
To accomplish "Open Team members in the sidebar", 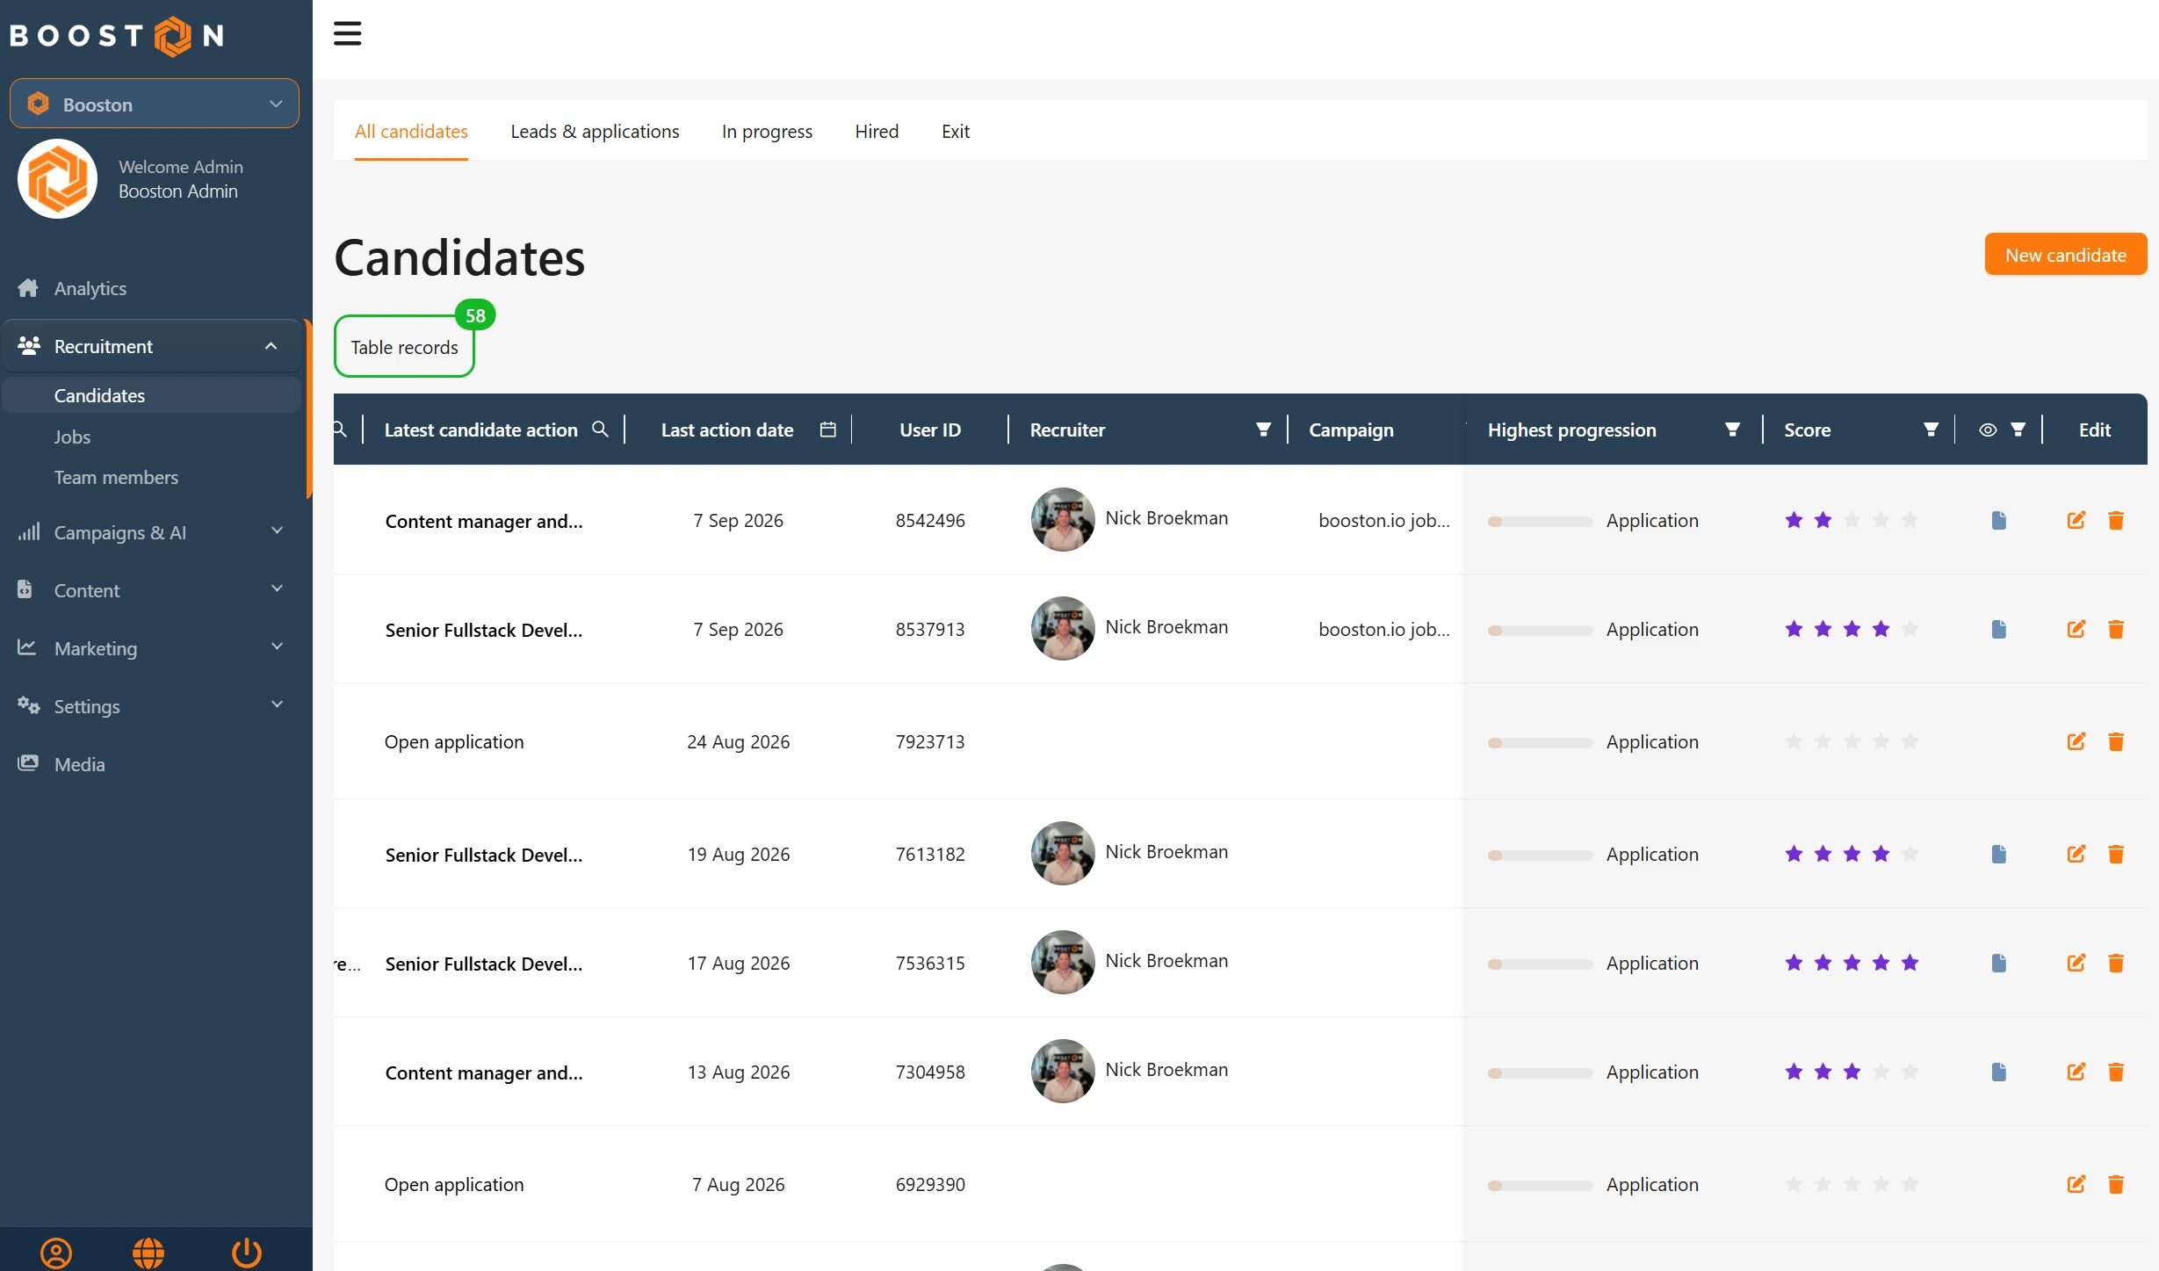I will pos(116,477).
